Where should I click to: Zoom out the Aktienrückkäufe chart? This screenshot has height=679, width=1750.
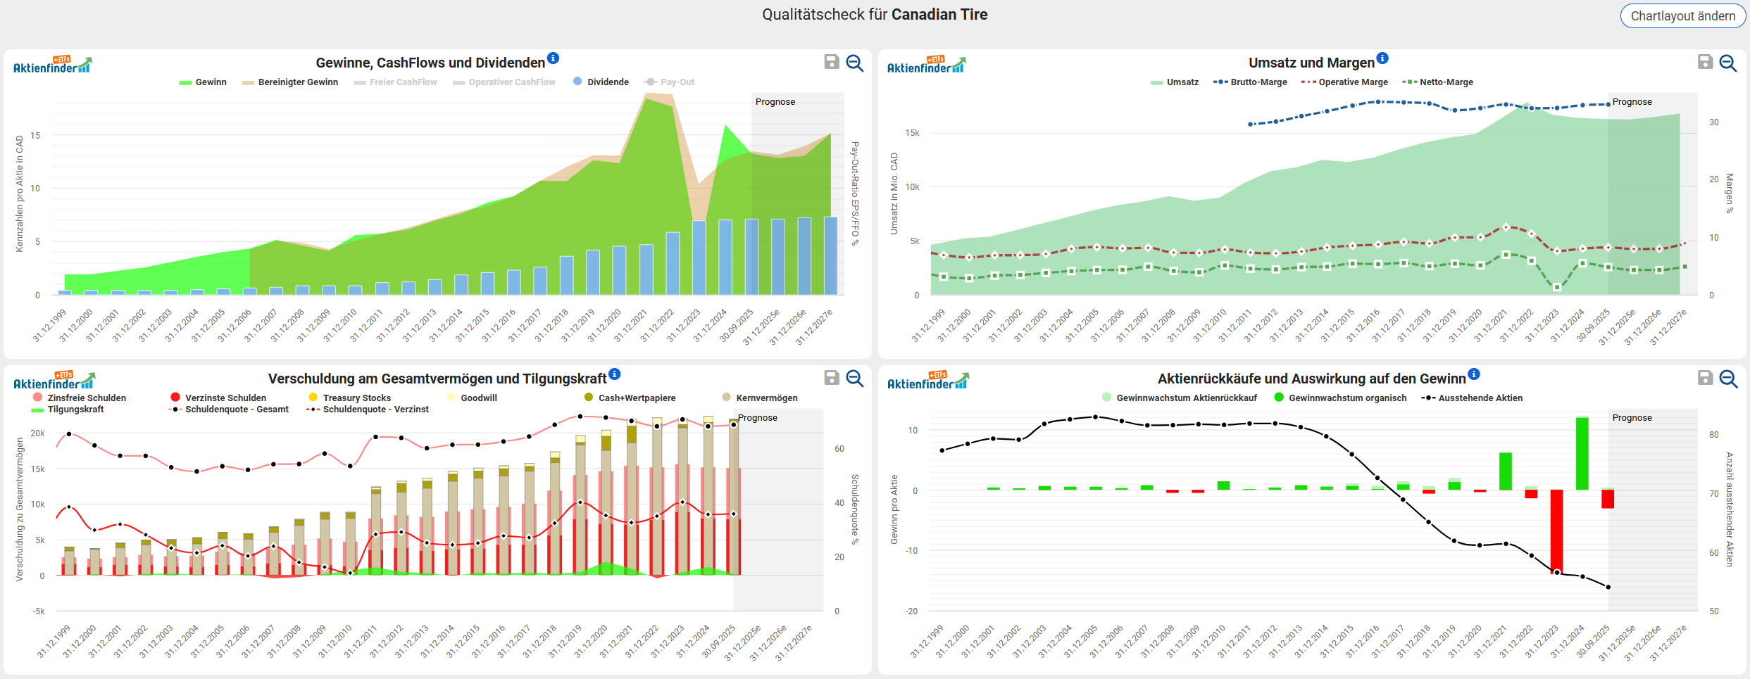click(x=1728, y=379)
